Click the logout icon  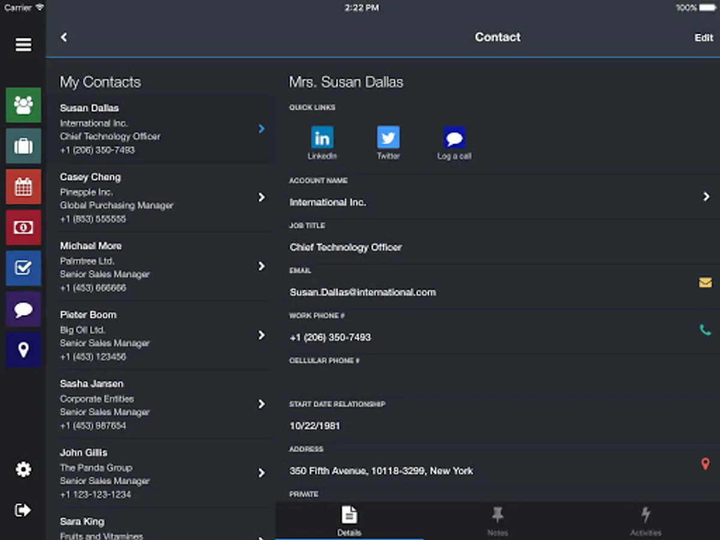[23, 510]
